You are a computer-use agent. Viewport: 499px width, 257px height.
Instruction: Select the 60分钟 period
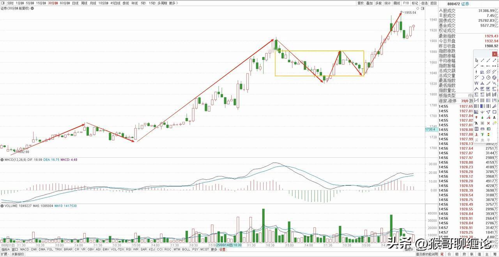(65, 3)
